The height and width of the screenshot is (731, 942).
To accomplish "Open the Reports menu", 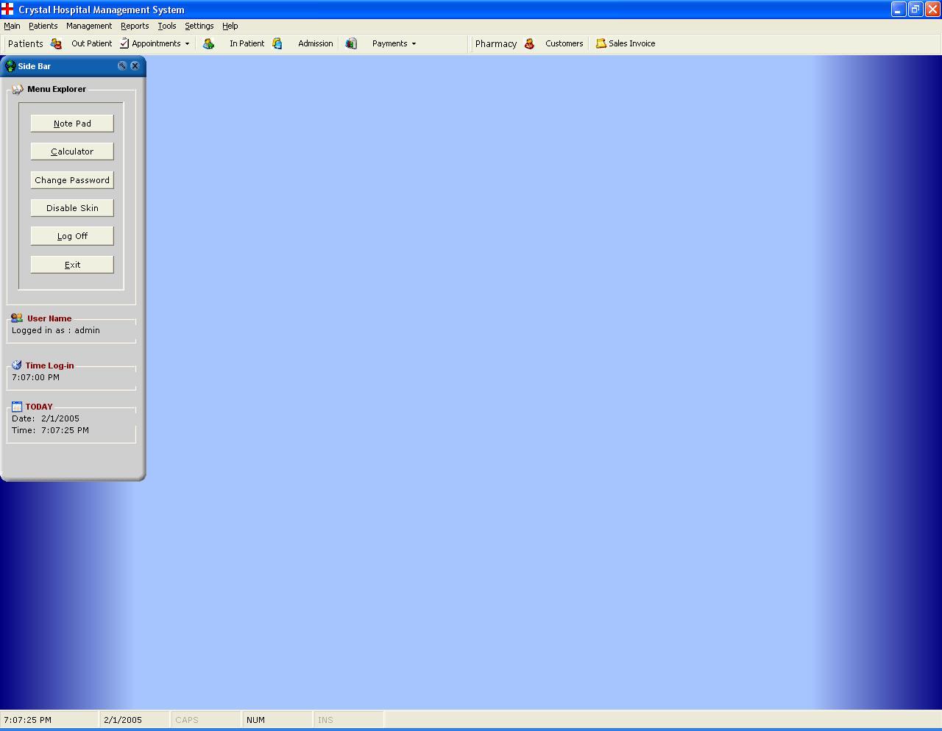I will pyautogui.click(x=135, y=26).
